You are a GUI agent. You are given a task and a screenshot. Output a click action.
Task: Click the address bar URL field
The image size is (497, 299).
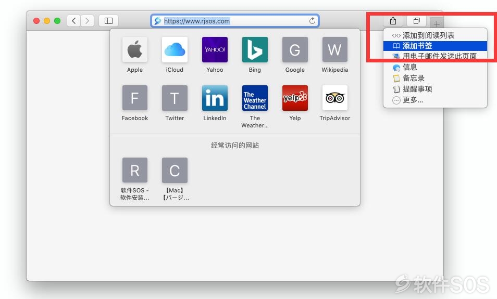235,21
